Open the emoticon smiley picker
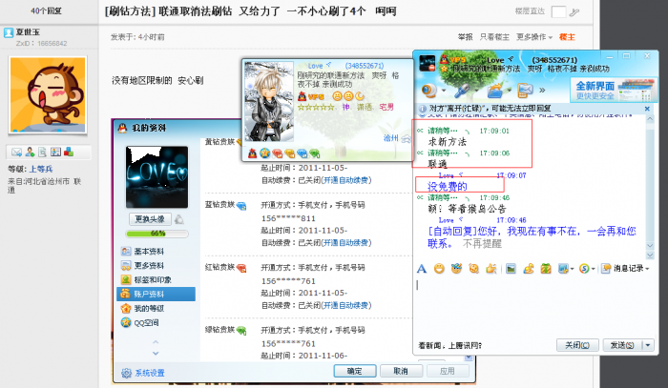 [439, 269]
